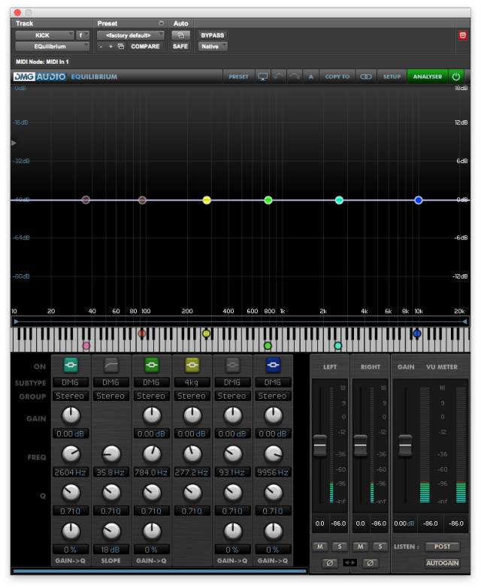Open subtype DMG selector of teal band
The width and height of the screenshot is (481, 588).
pos(70,382)
